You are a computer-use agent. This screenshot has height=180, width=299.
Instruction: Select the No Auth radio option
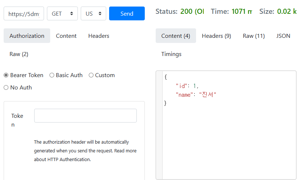6,88
